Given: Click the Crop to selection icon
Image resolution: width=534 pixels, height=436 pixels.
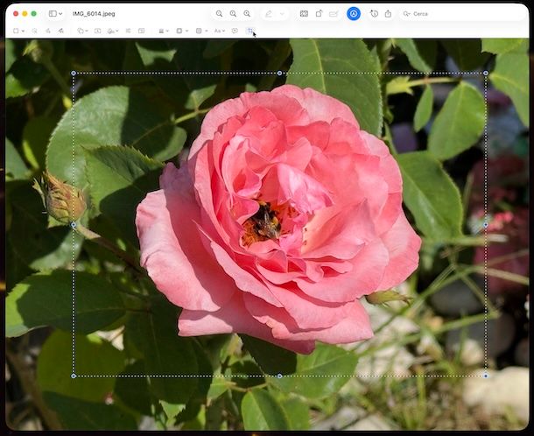Looking at the screenshot, I should tap(250, 31).
